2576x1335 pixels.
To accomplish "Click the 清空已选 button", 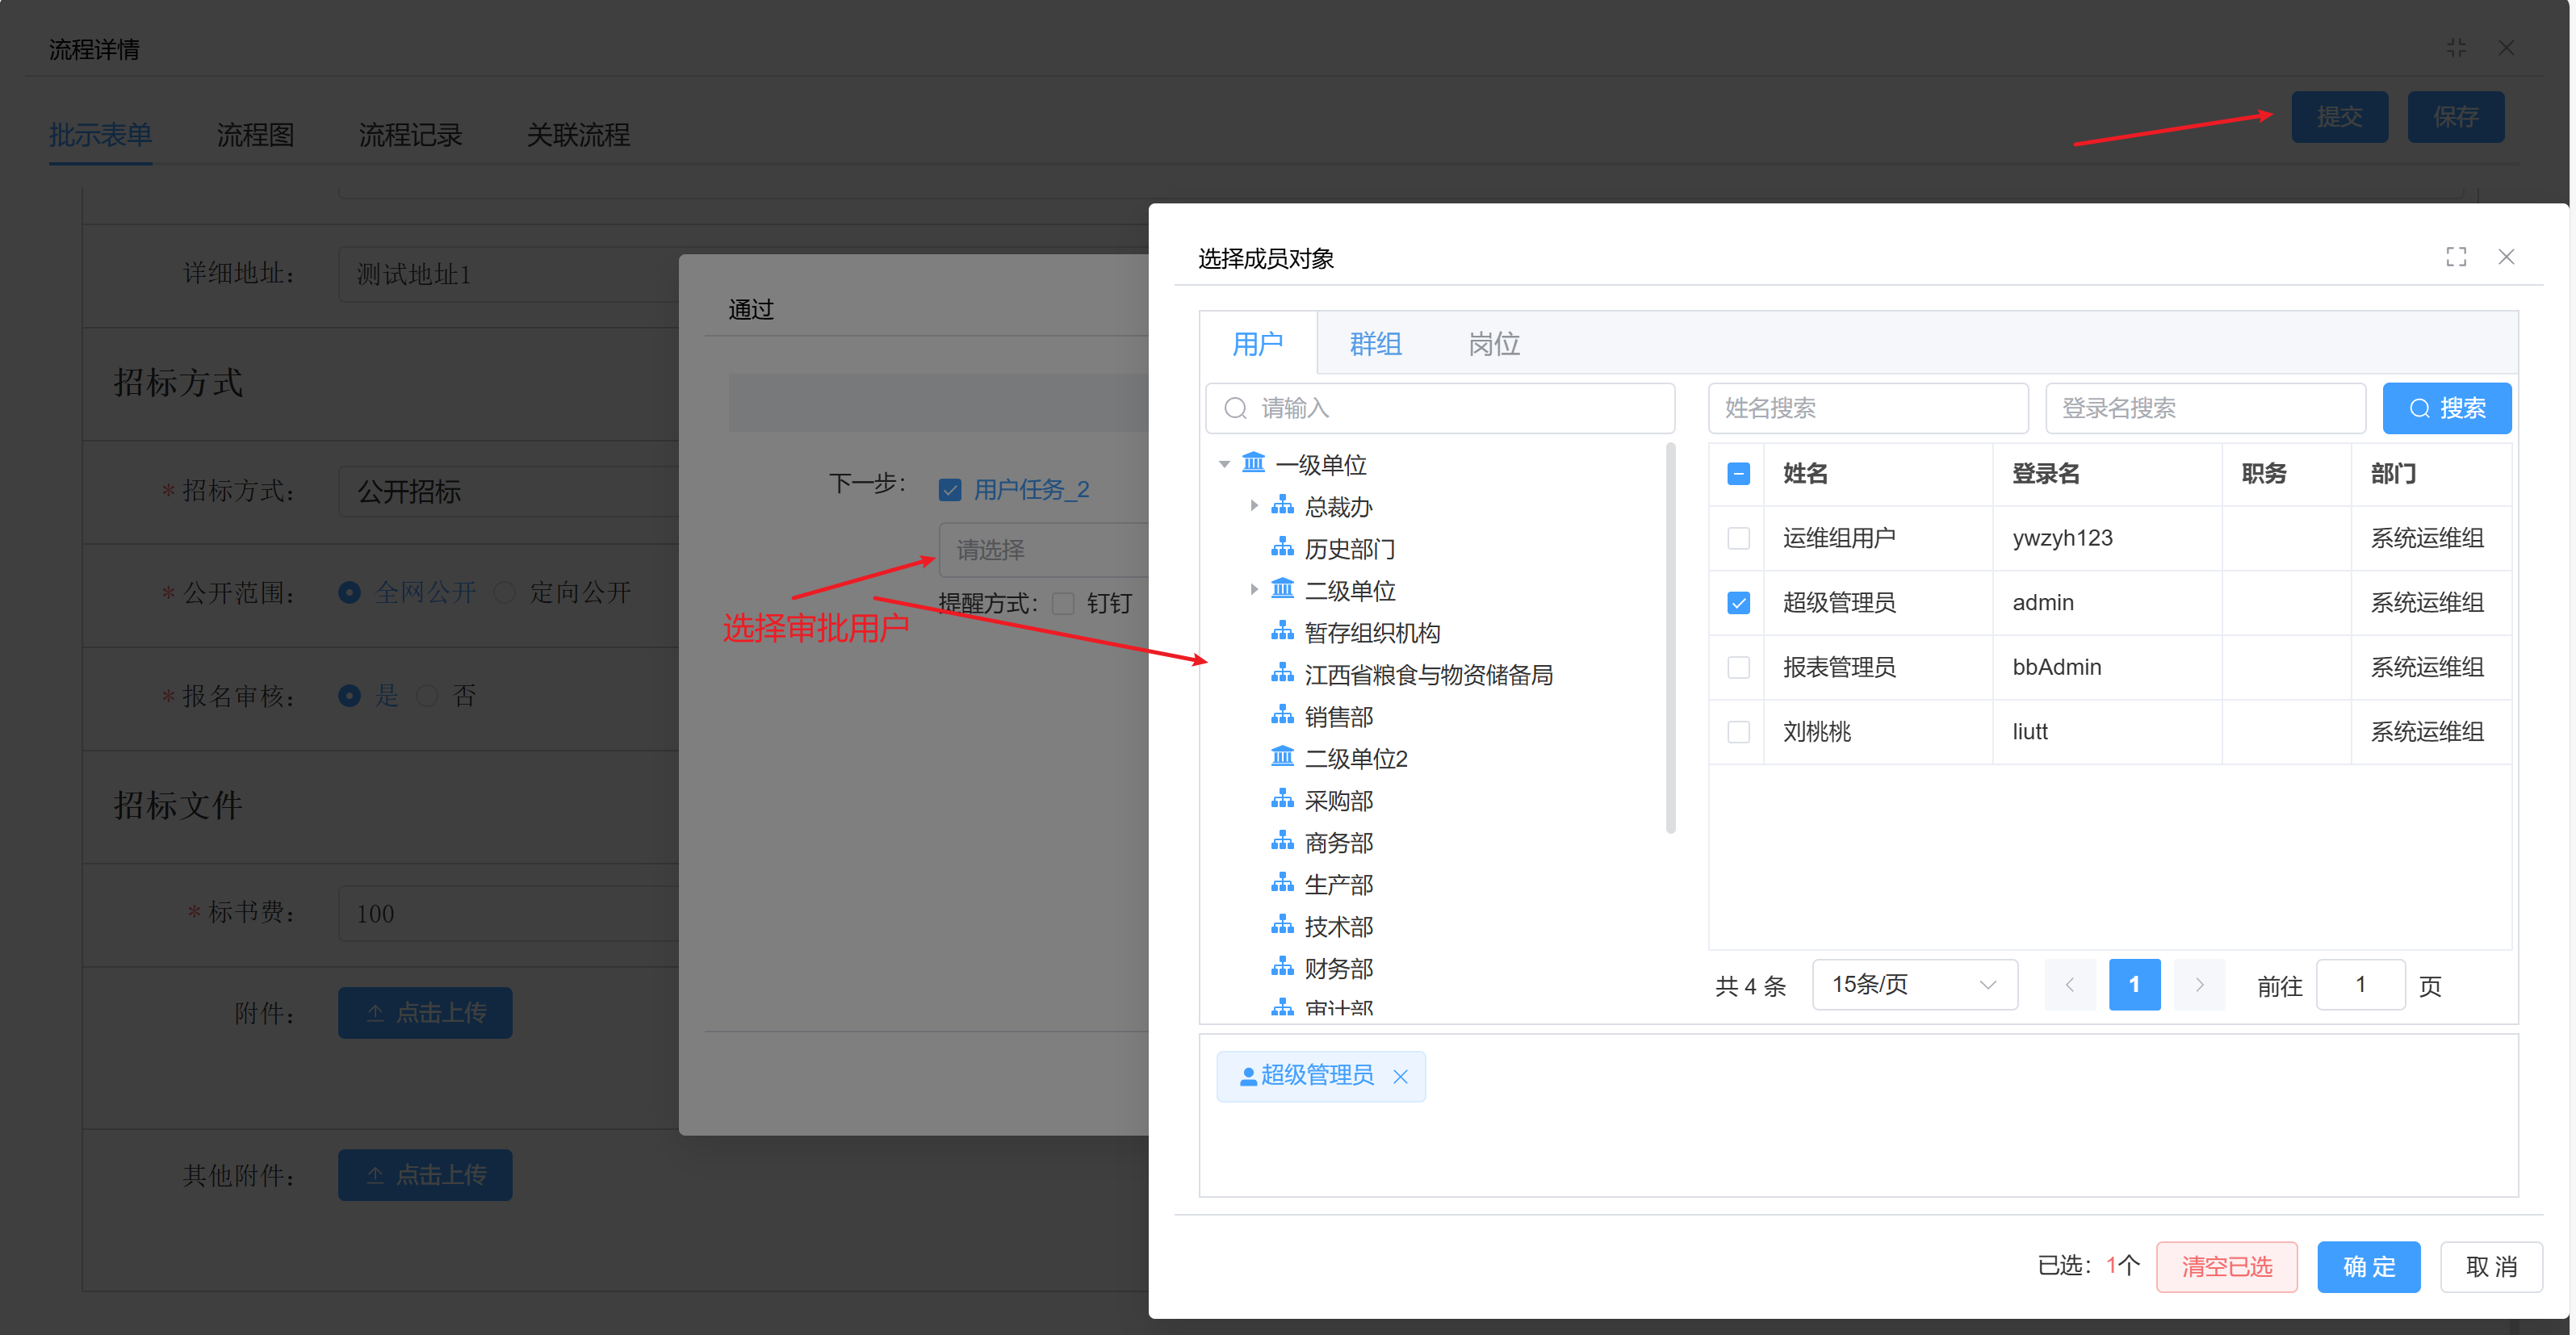I will pyautogui.click(x=2227, y=1267).
